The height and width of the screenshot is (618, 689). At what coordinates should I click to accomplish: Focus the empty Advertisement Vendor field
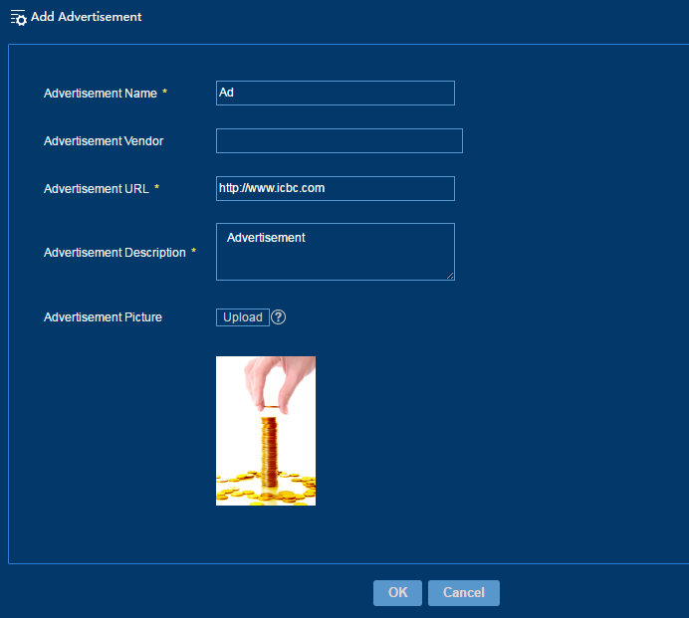340,141
